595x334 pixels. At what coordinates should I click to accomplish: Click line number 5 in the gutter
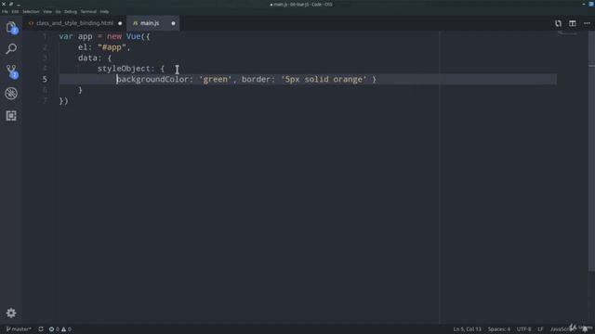coord(45,79)
